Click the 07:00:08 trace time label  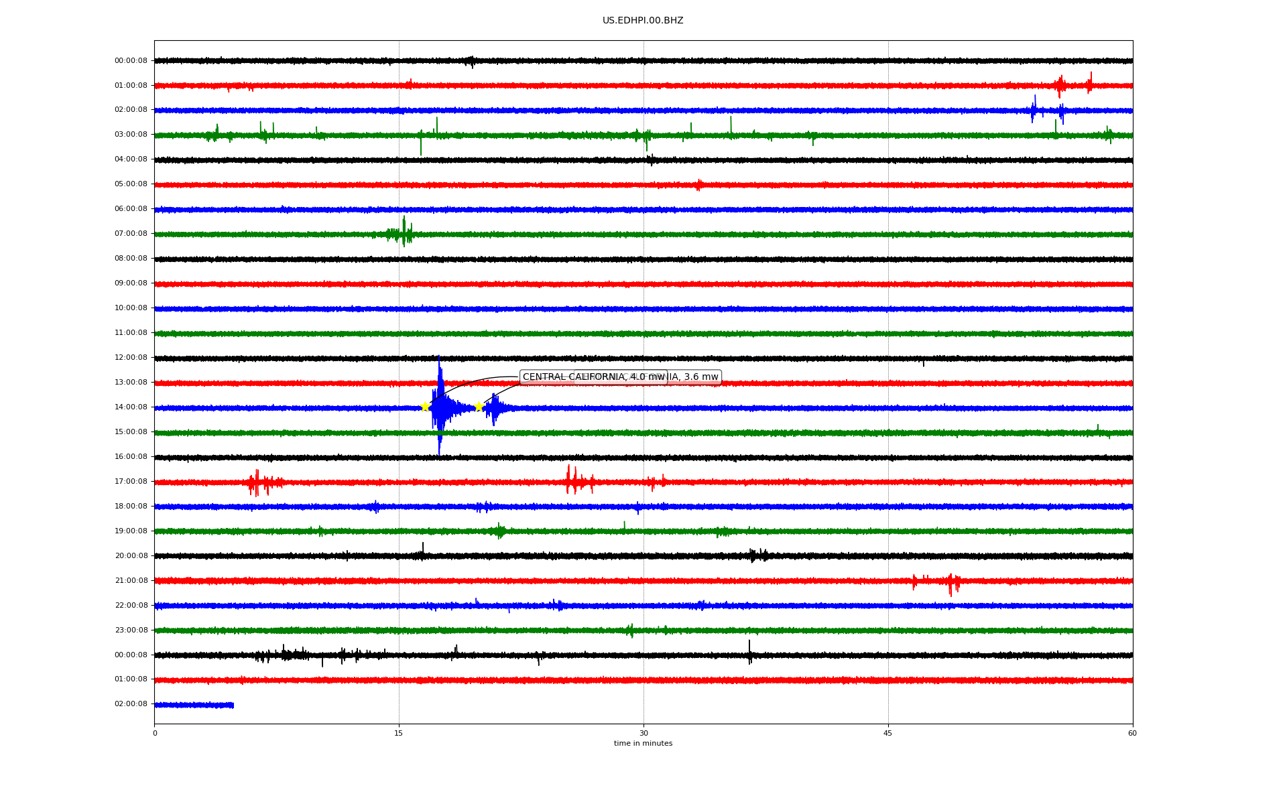(x=131, y=234)
